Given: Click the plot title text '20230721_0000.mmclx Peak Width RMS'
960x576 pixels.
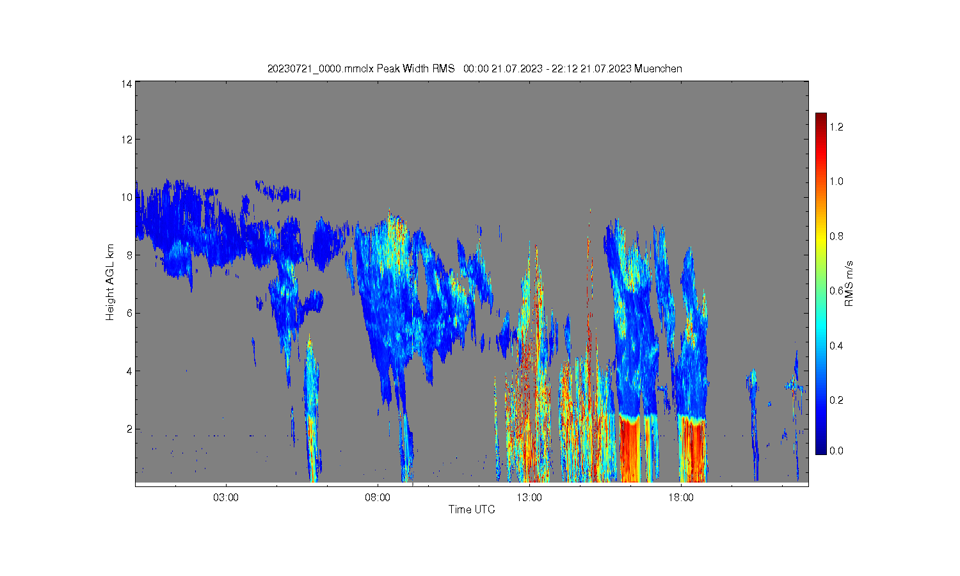Looking at the screenshot, I should pos(361,68).
